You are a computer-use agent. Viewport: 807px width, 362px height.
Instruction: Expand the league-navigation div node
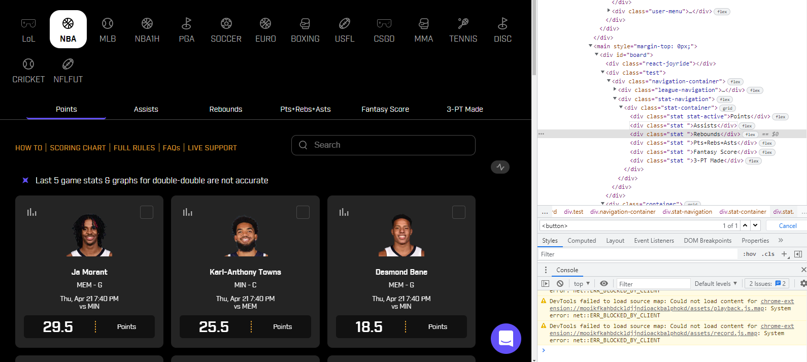(x=615, y=89)
